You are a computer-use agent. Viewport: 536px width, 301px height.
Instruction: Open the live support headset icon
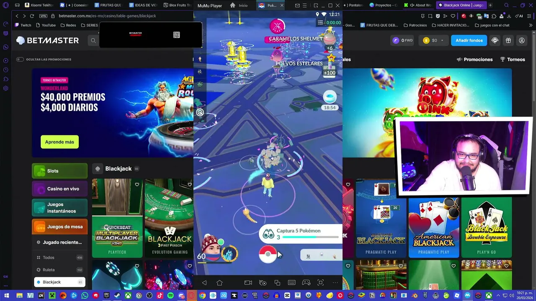[x=495, y=41]
